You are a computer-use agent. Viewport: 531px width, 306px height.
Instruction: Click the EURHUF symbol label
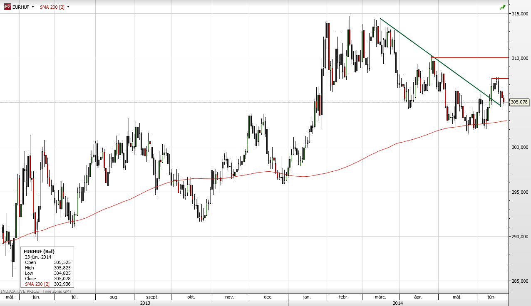(x=20, y=7)
